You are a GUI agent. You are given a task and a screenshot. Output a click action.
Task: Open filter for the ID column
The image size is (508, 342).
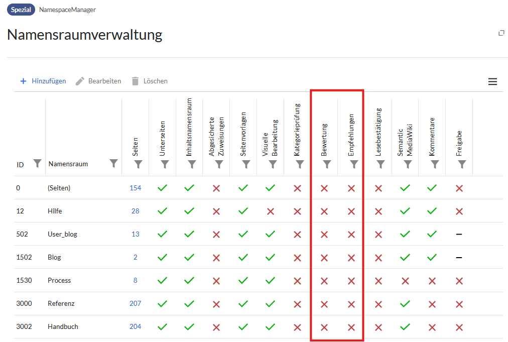point(37,163)
